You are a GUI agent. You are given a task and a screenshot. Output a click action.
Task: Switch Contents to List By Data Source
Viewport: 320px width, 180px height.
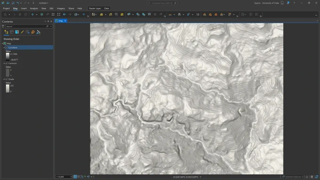(12, 32)
